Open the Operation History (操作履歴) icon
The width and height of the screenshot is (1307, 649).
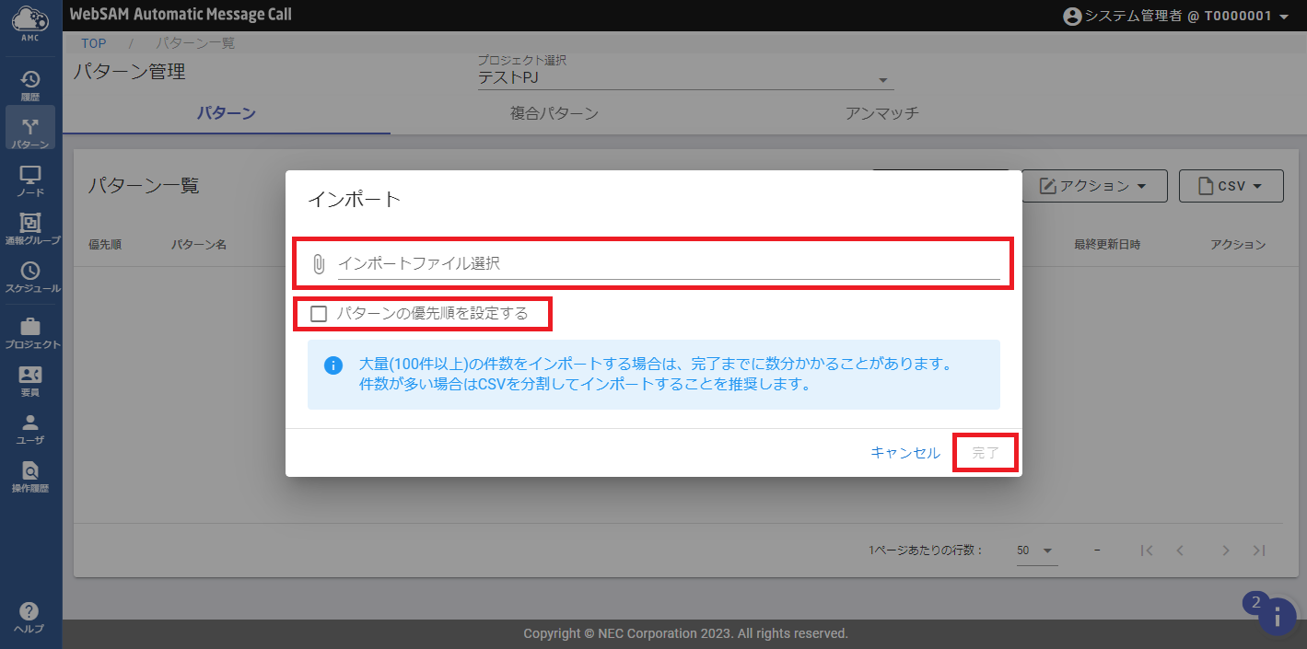tap(30, 476)
